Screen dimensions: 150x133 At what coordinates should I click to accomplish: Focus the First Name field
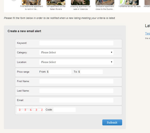[x=76, y=81]
